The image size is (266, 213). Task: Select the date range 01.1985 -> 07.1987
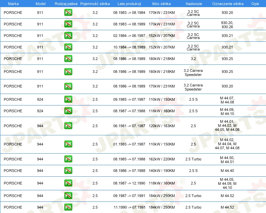click(129, 144)
